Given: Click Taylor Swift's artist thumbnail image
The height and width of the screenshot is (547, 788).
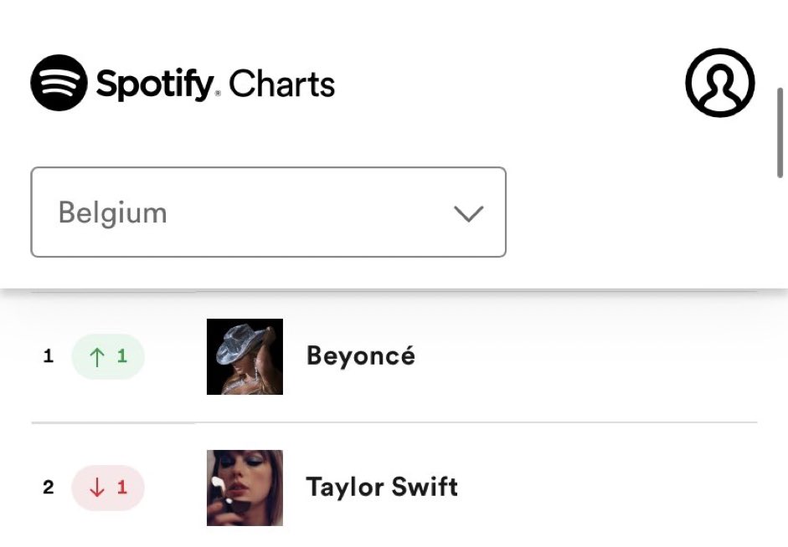Looking at the screenshot, I should [245, 488].
